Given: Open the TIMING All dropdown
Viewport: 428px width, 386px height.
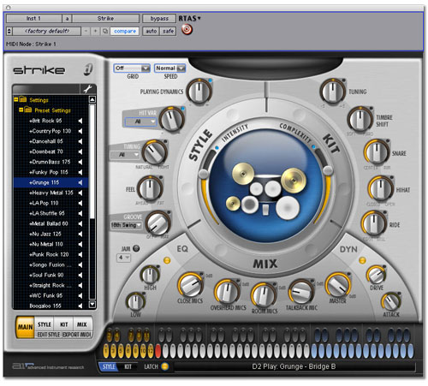Looking at the screenshot, I should click(125, 155).
